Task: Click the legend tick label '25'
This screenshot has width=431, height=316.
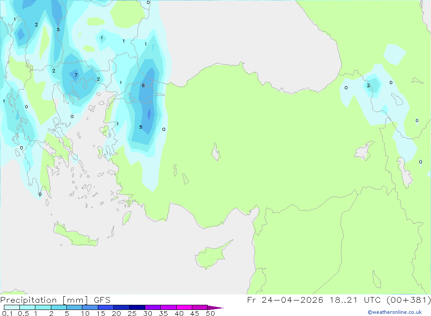Action: point(132,313)
